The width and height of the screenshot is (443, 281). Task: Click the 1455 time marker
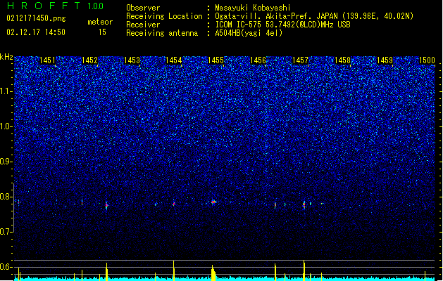(216, 60)
